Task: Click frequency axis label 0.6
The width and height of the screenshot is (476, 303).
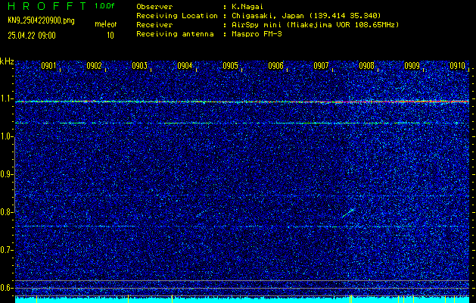Action: 7,288
